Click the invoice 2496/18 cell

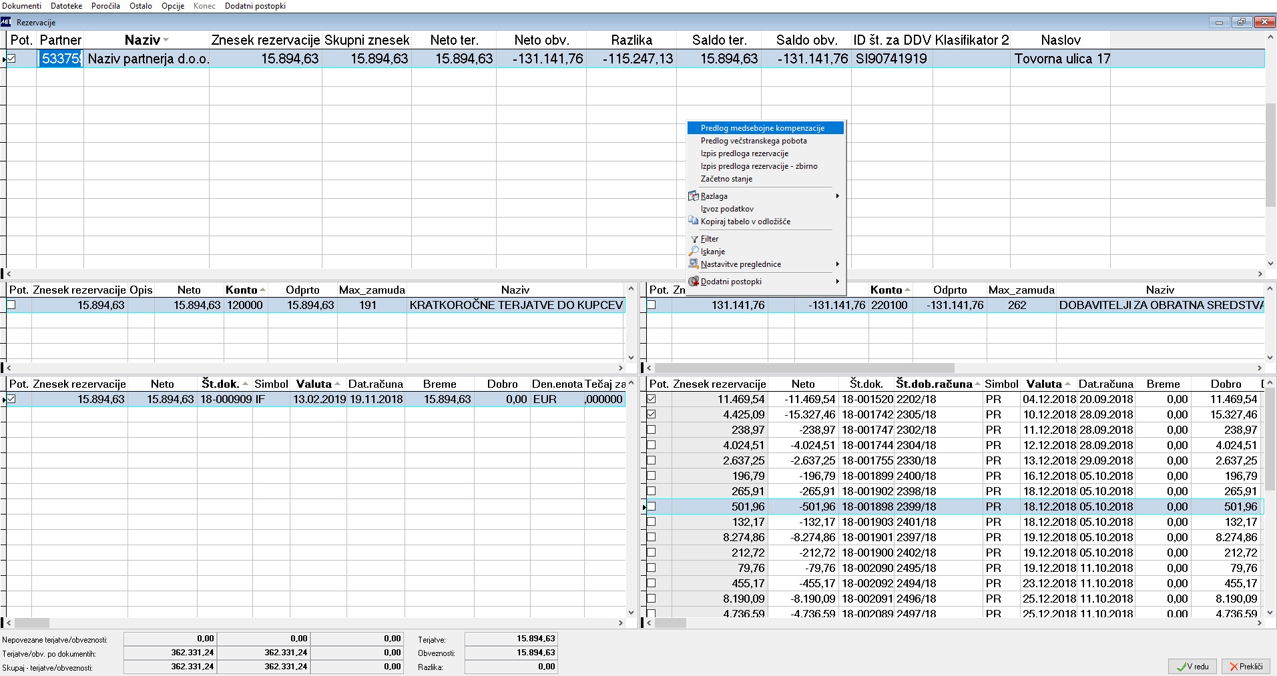pos(938,599)
